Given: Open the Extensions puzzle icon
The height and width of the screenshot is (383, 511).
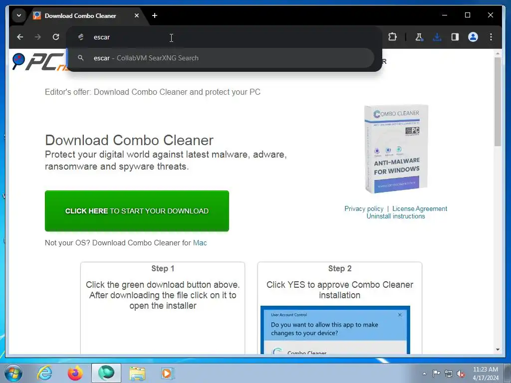Looking at the screenshot, I should point(393,37).
